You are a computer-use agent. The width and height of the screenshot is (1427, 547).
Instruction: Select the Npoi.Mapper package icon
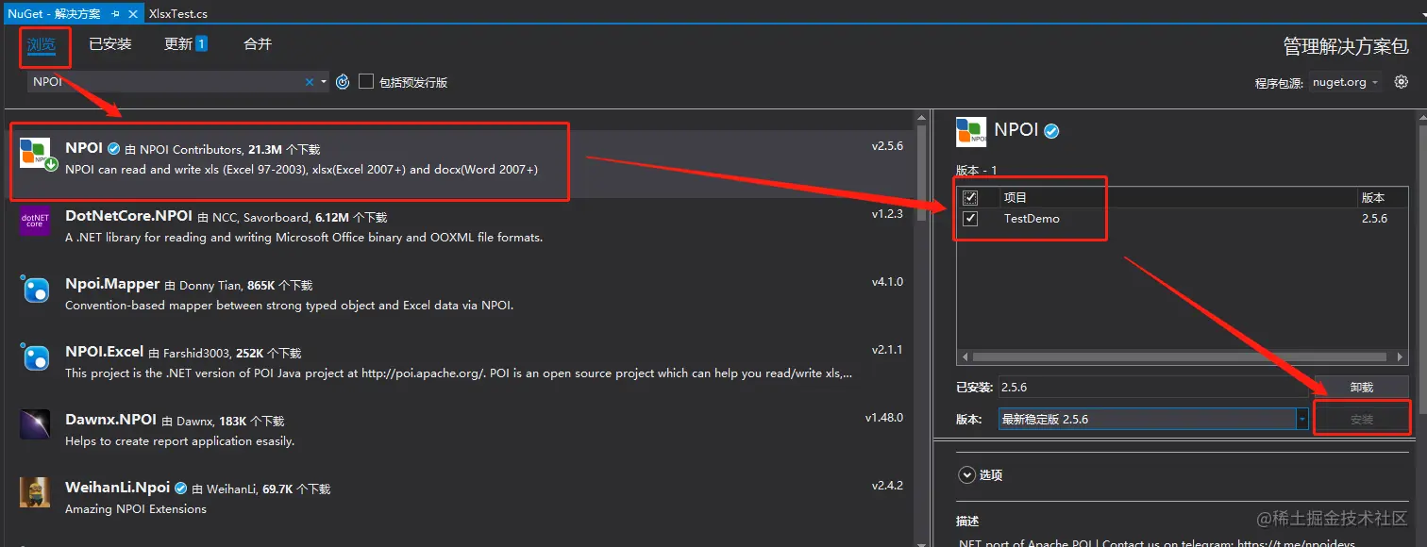point(35,289)
